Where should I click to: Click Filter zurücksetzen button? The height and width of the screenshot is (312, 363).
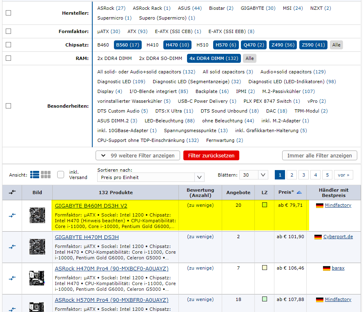(x=211, y=156)
